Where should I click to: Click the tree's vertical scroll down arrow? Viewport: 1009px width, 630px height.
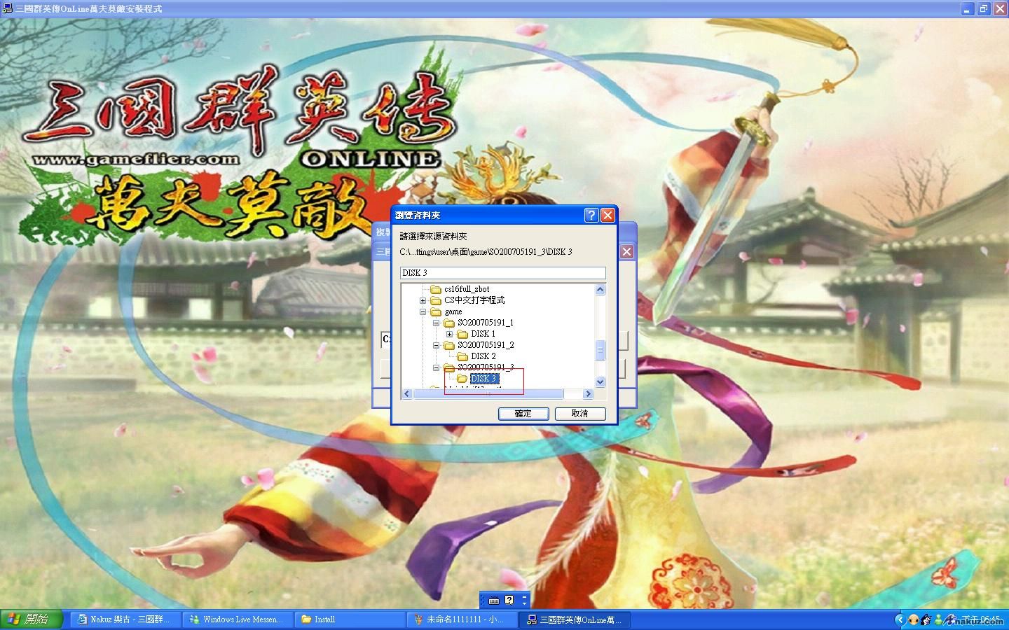coord(600,381)
